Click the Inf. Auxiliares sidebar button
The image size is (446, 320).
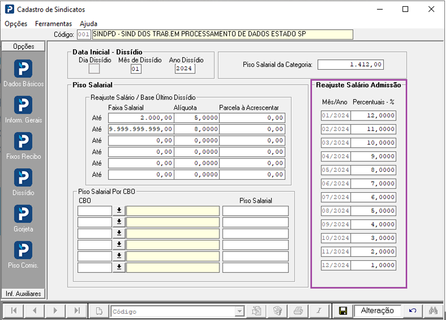pyautogui.click(x=24, y=293)
